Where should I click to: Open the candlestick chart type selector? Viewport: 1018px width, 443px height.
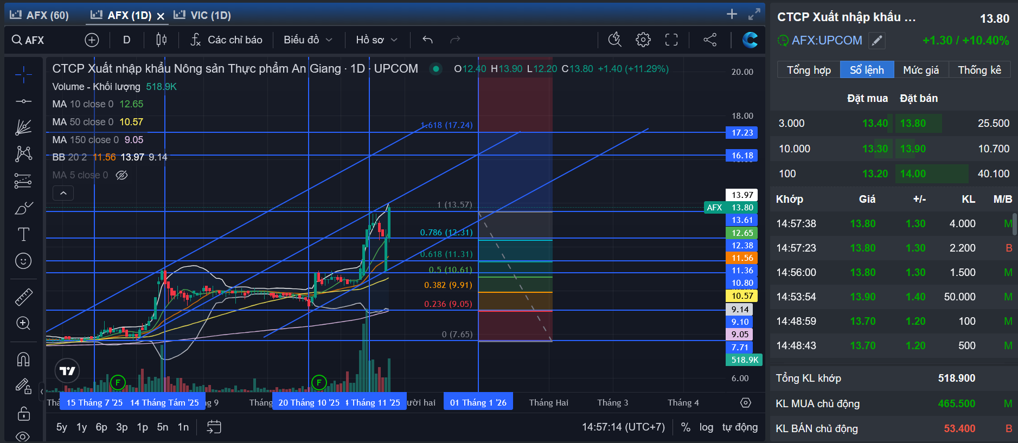(161, 40)
